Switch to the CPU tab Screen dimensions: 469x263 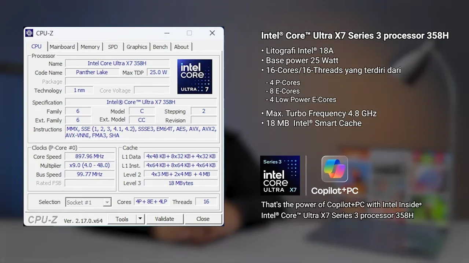point(36,46)
